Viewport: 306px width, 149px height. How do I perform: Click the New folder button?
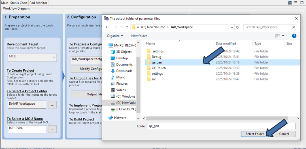139,36
